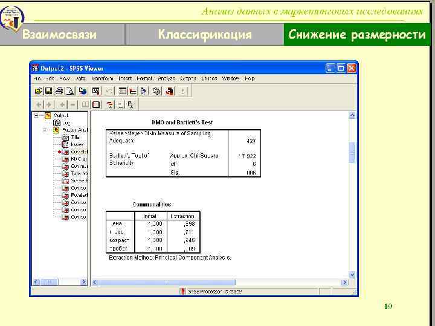Select the Output item in outline tree

(x=61, y=115)
